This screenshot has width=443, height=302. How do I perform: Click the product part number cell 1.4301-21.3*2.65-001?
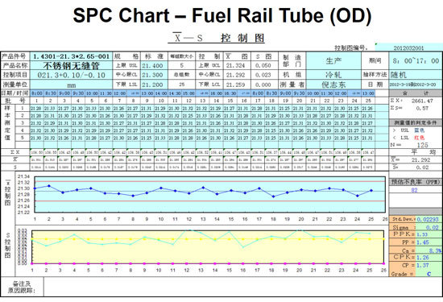(x=71, y=56)
